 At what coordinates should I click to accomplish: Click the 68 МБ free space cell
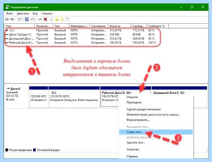point(136,35)
